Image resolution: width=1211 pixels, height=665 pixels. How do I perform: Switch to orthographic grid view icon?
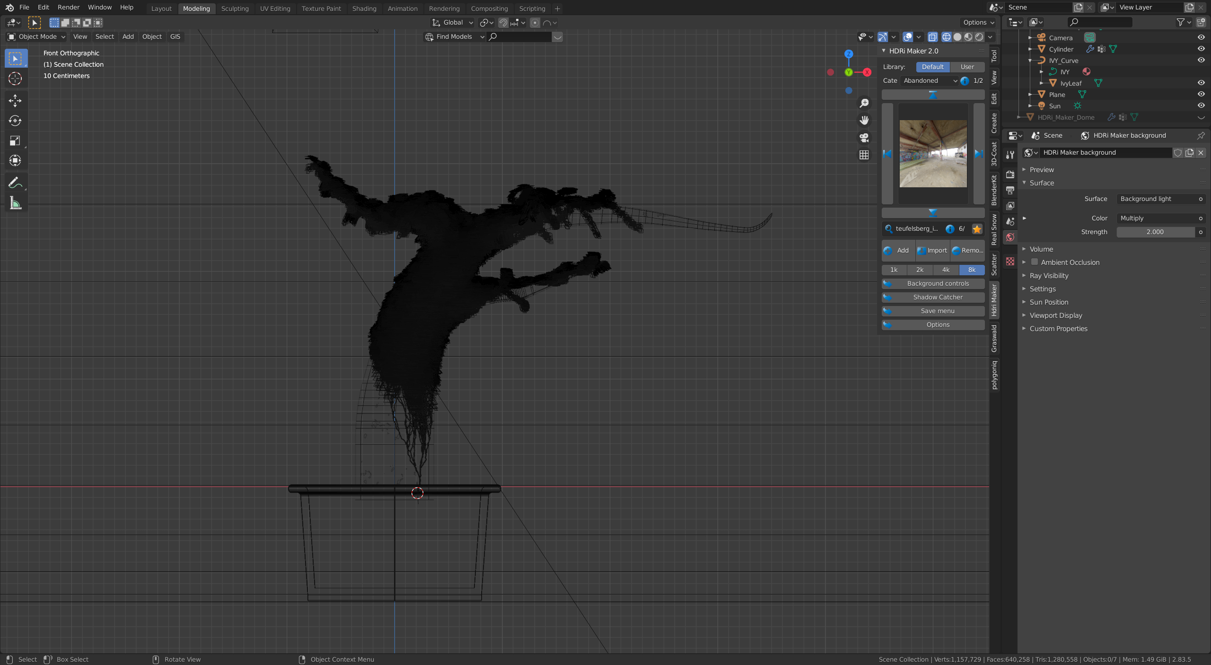tap(864, 155)
